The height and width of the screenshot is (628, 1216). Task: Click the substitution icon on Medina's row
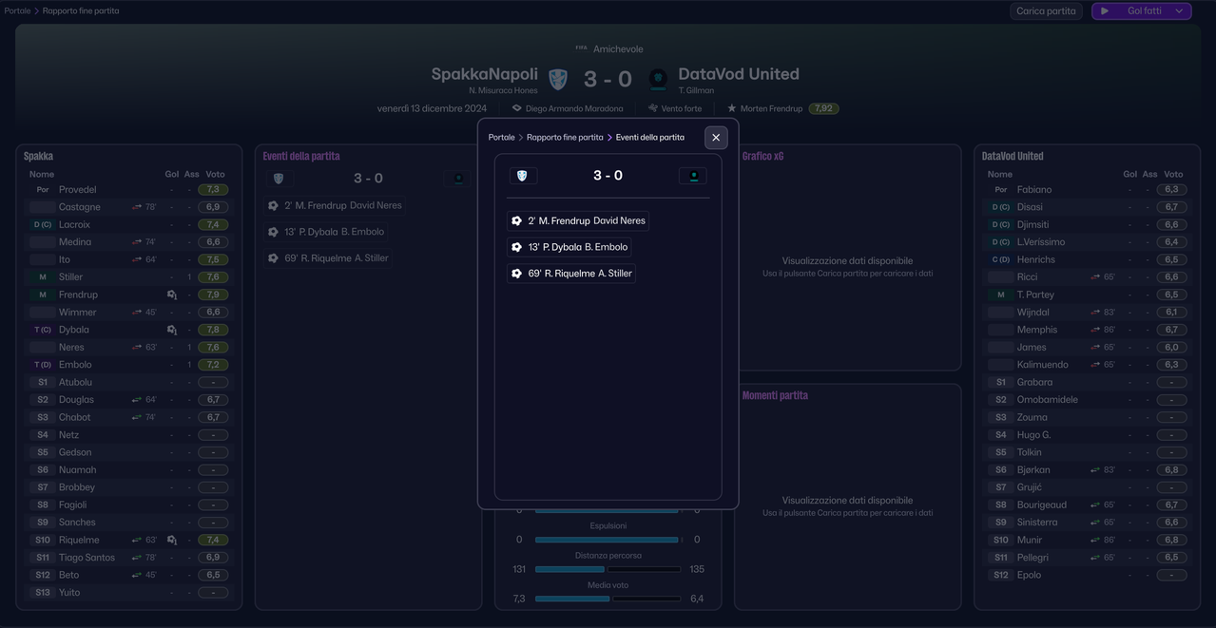[x=137, y=242]
